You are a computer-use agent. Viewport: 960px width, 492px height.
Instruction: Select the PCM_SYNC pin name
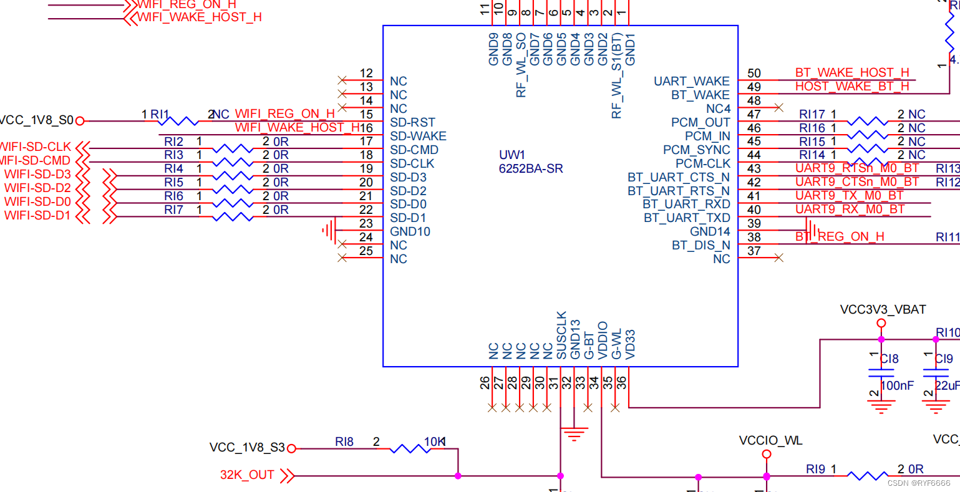697,150
